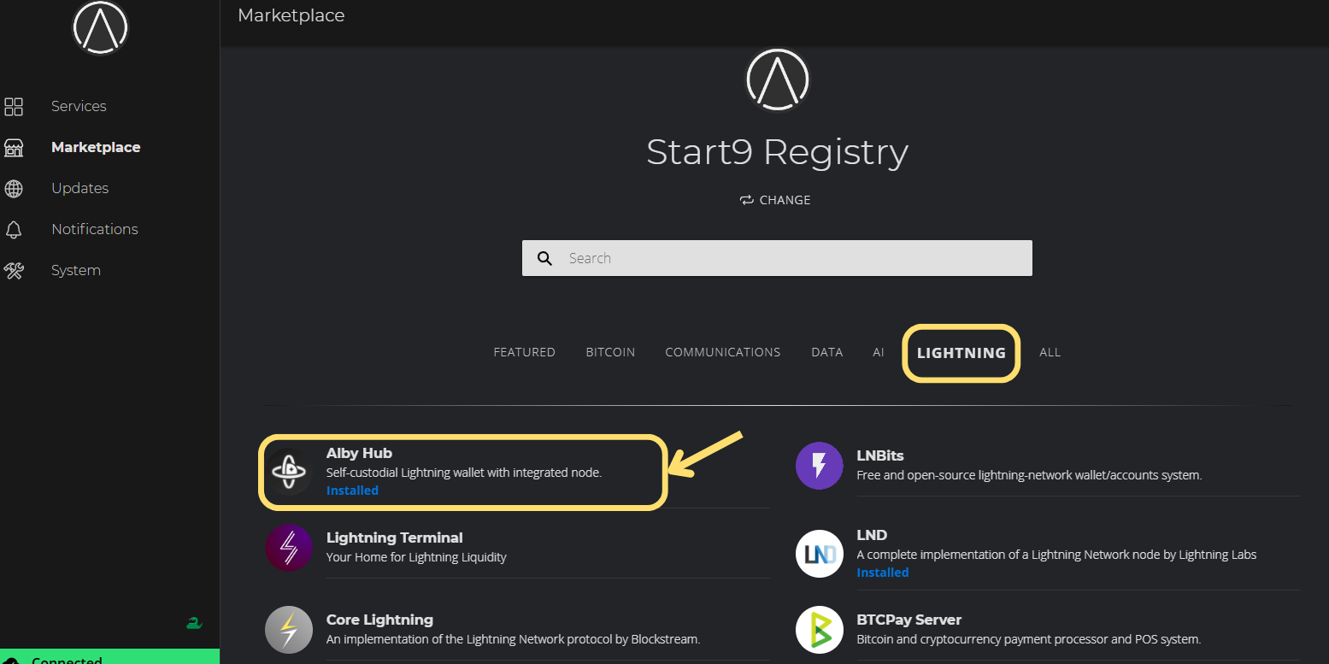The image size is (1329, 664).
Task: Select the Core Lightning icon
Action: [289, 630]
